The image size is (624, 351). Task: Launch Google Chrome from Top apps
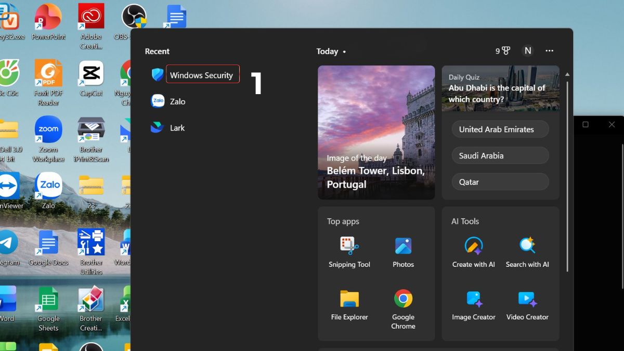coord(403,309)
